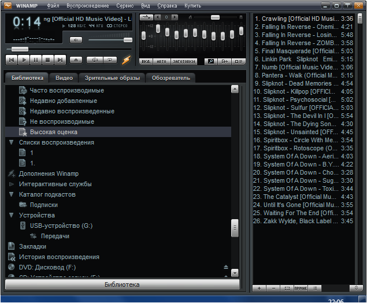Click the playlist remove (−) button
The image size is (367, 303).
(x=273, y=288)
